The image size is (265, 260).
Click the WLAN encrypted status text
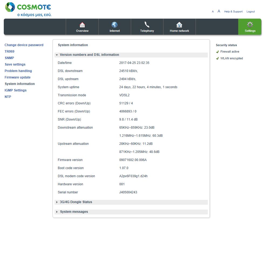[x=232, y=58]
